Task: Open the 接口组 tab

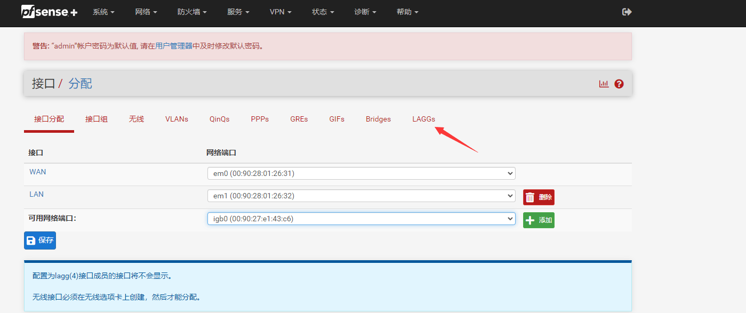Action: tap(97, 119)
